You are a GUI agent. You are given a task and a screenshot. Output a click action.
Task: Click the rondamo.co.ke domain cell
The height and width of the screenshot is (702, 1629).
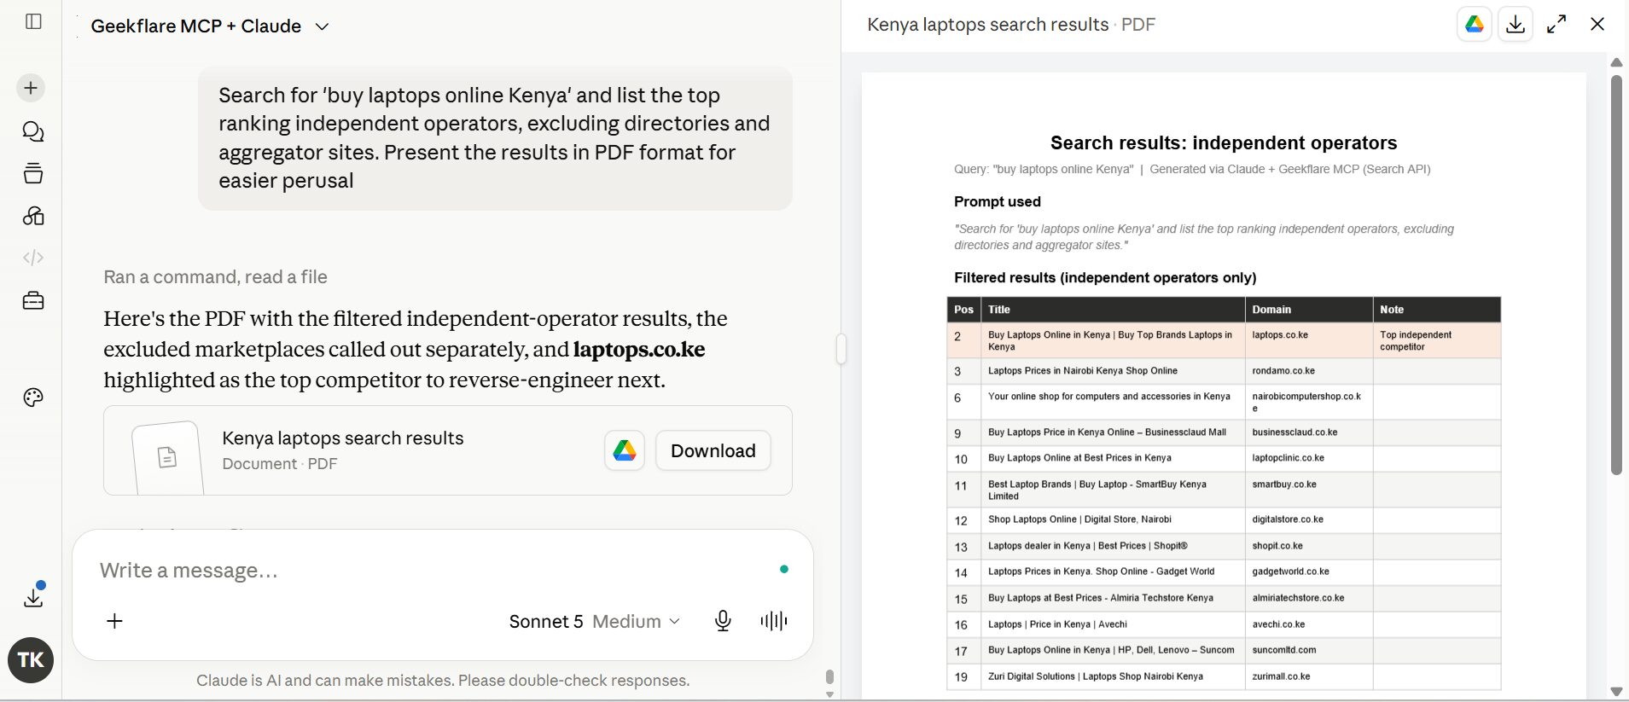coord(1309,371)
